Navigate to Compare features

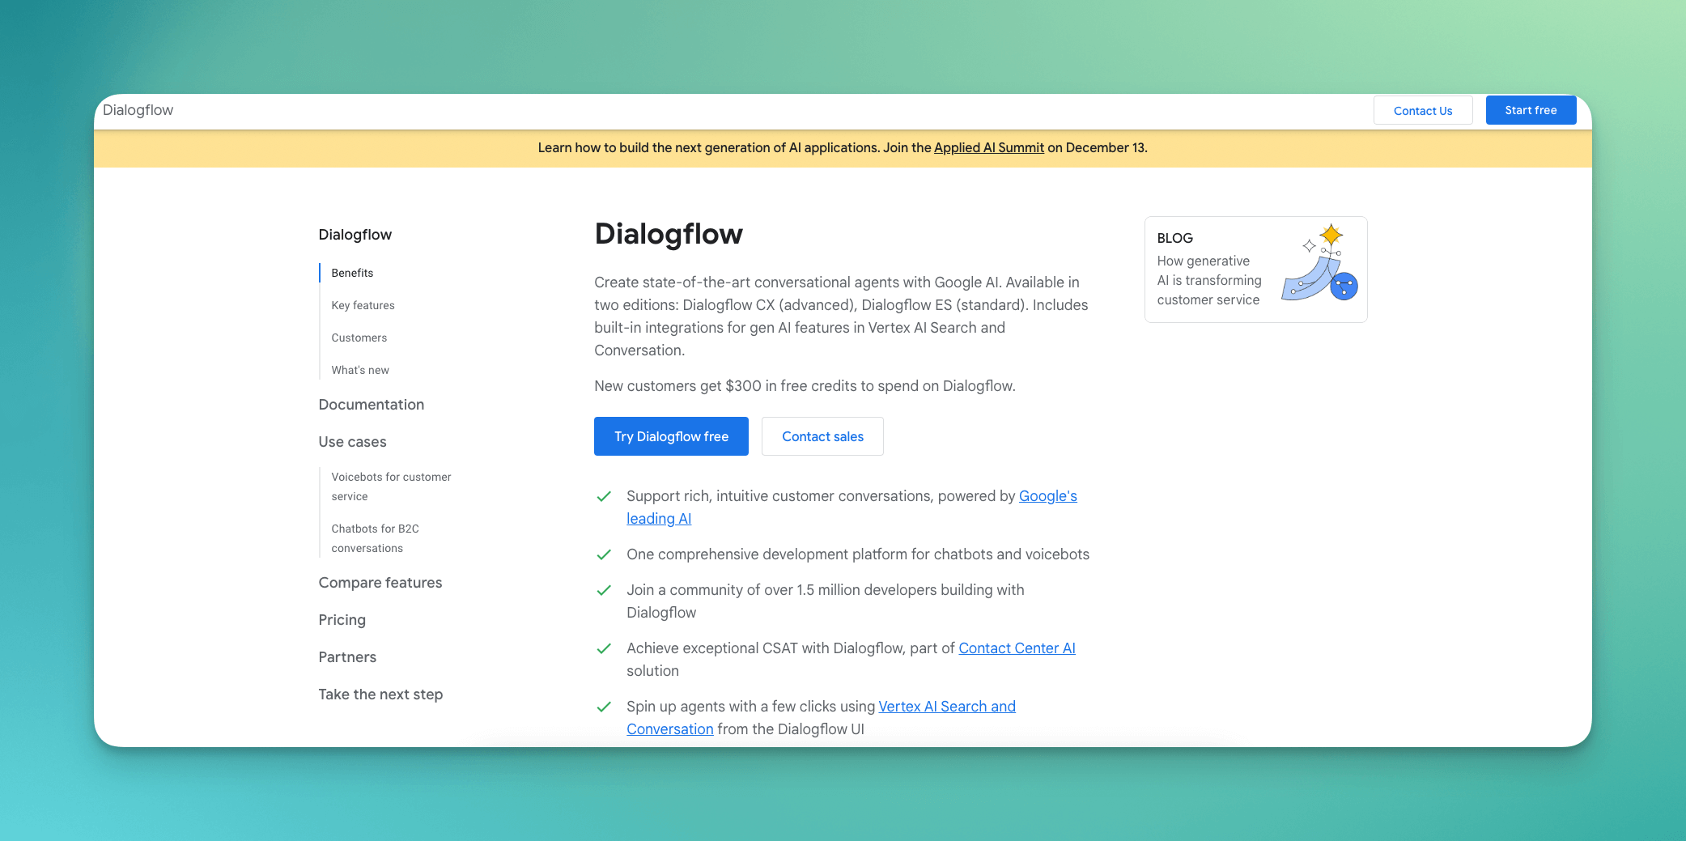(x=380, y=583)
